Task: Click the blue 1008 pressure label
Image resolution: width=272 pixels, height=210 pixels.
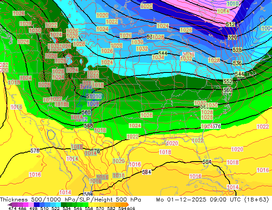Action: tap(93, 104)
